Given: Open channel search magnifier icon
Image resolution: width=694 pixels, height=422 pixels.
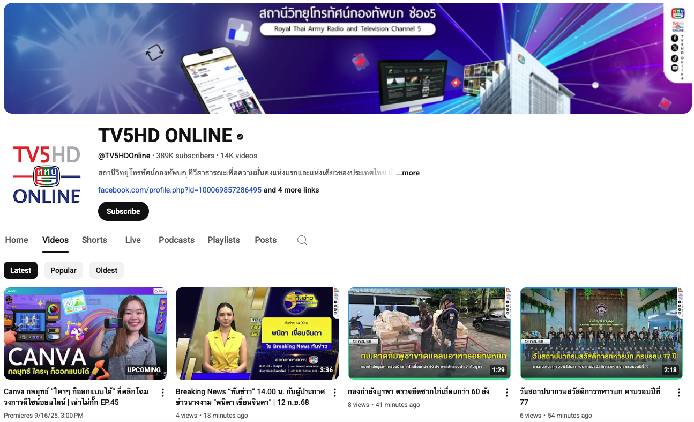Looking at the screenshot, I should tap(302, 240).
